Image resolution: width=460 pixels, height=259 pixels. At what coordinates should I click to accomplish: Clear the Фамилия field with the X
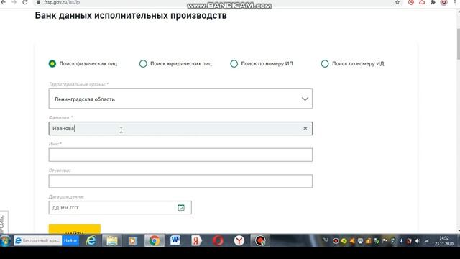305,128
